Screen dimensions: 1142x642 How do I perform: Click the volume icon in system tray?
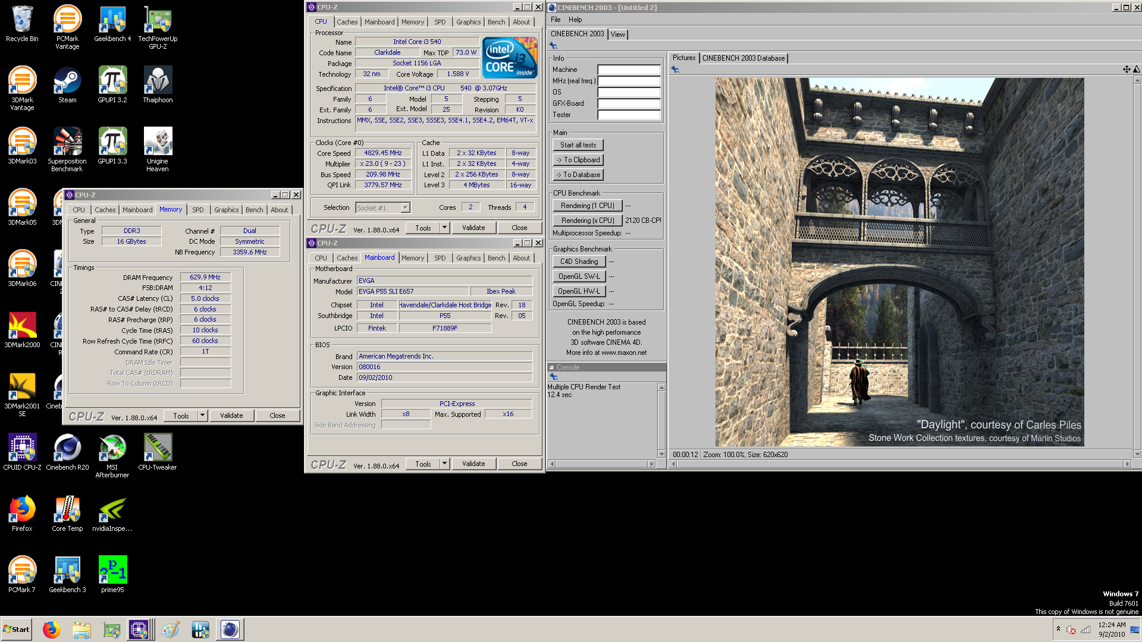[x=1071, y=630]
